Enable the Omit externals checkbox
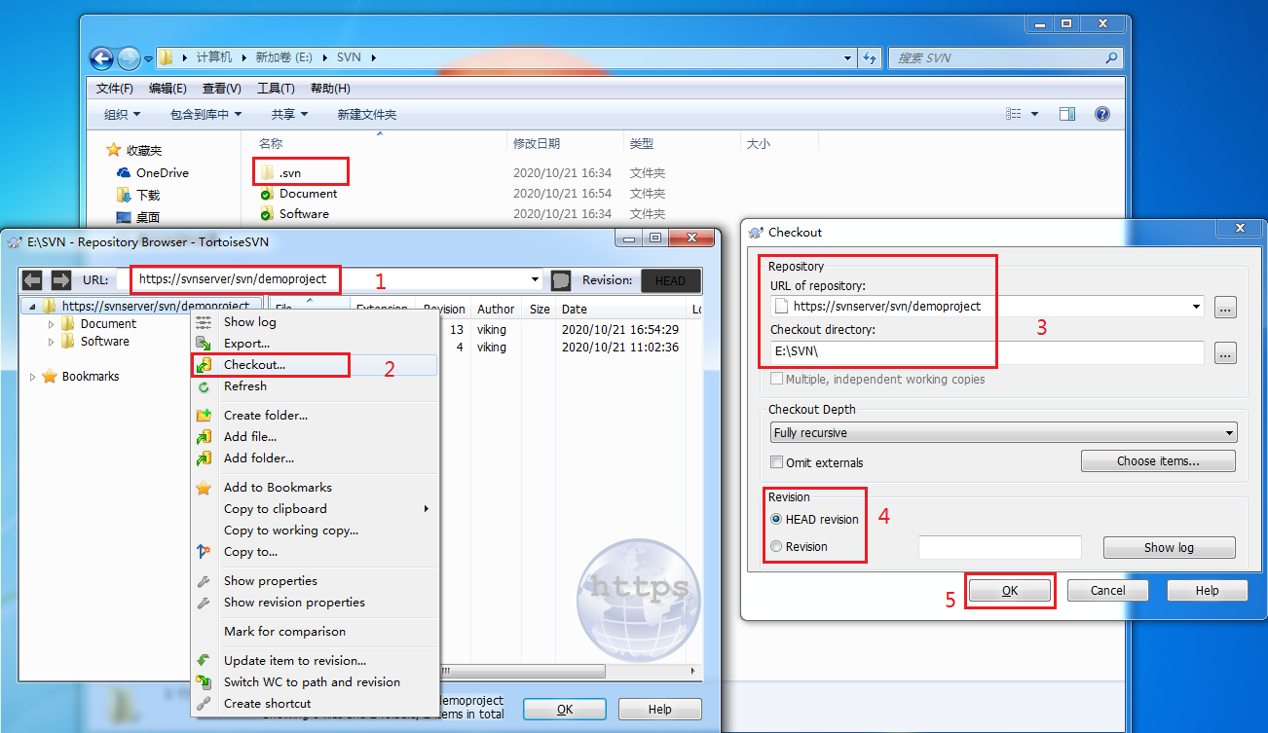This screenshot has height=733, width=1268. pyautogui.click(x=776, y=462)
